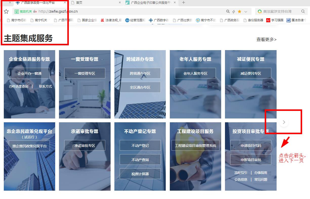Click inside the URL address field
The image size is (310, 199).
coord(127,11)
